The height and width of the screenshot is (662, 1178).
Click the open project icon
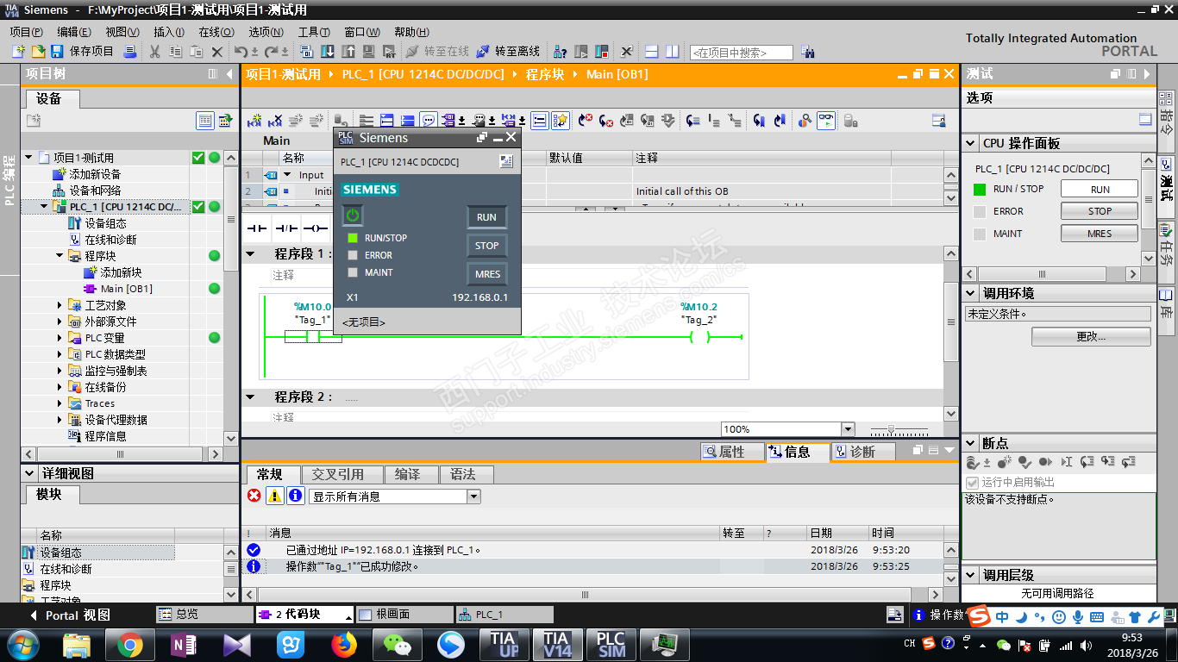pos(38,52)
